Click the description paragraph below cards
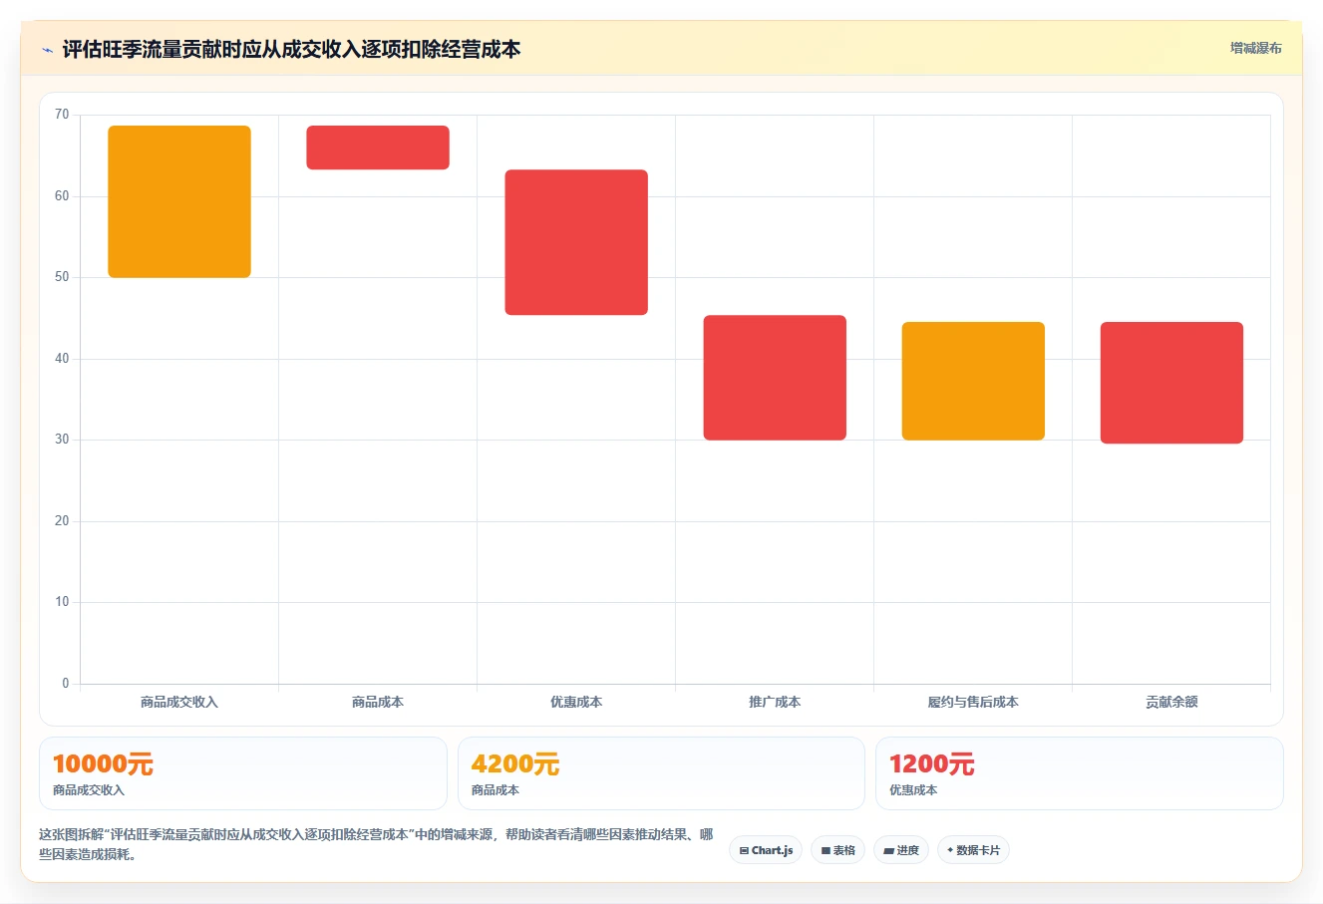This screenshot has width=1323, height=904. [376, 844]
